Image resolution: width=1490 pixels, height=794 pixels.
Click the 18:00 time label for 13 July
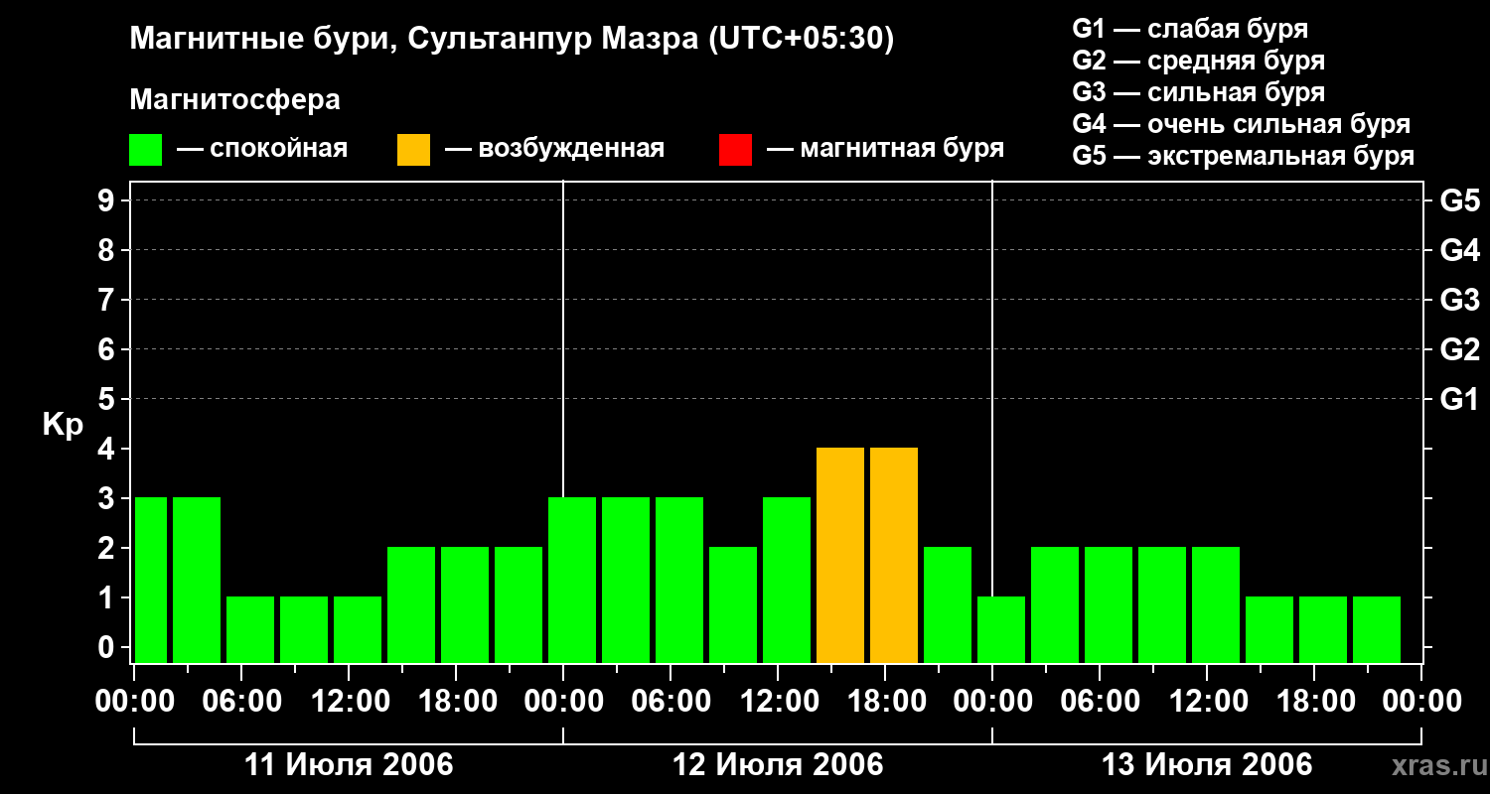click(x=1314, y=701)
